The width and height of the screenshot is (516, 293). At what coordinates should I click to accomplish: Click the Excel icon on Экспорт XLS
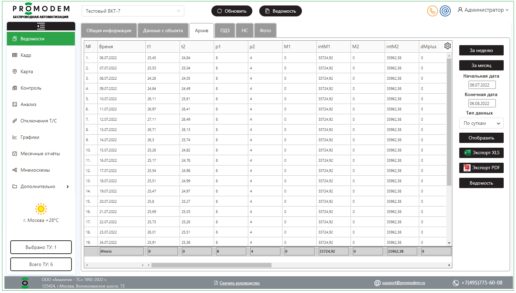pos(467,153)
